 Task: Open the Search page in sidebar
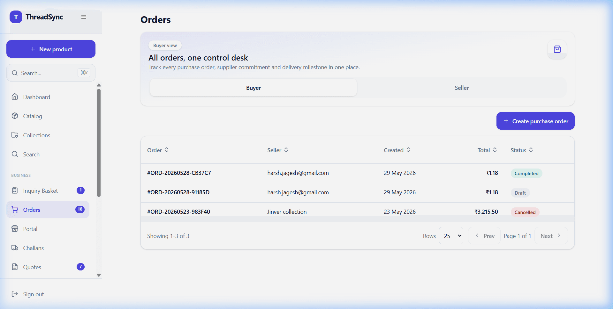coord(48,154)
